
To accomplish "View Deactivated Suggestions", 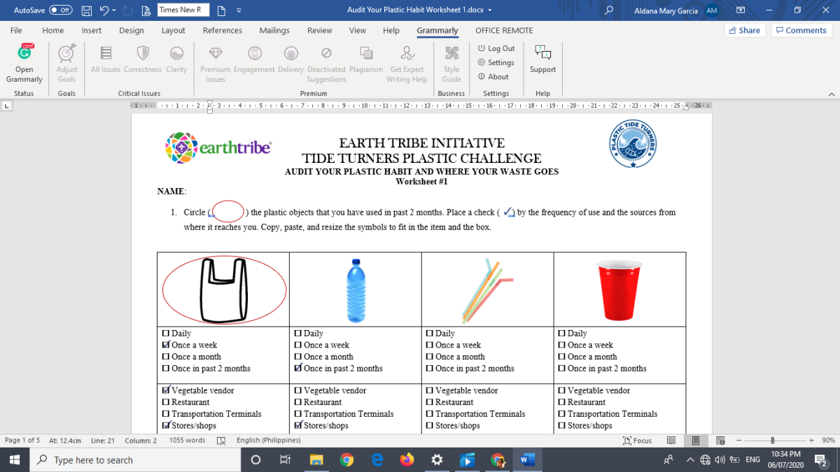I will click(326, 62).
